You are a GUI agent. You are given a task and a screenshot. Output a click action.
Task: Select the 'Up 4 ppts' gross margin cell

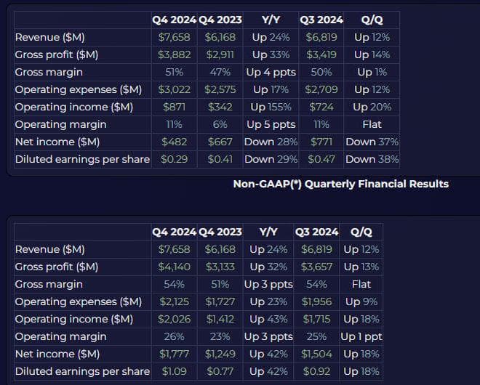pyautogui.click(x=271, y=72)
